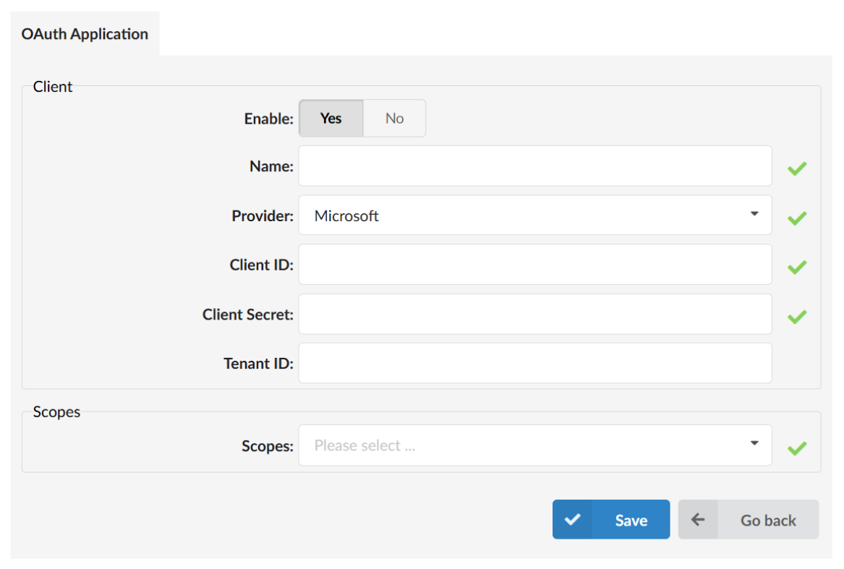The width and height of the screenshot is (844, 569).
Task: Switch Enable to No
Action: (x=395, y=118)
